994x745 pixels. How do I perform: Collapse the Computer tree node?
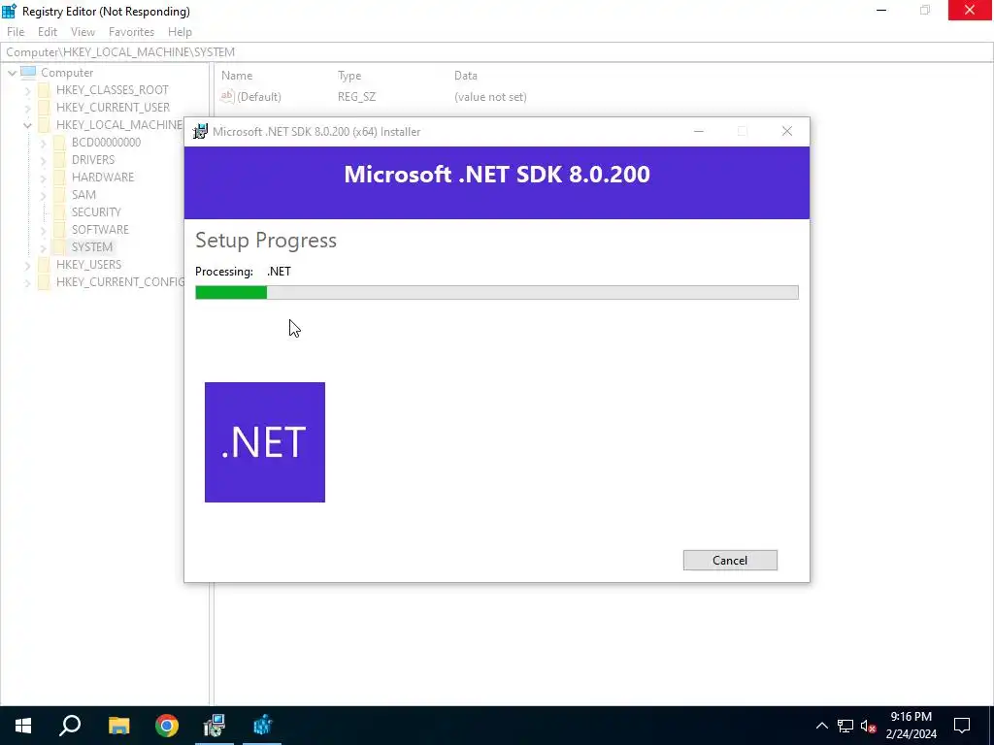(x=12, y=73)
